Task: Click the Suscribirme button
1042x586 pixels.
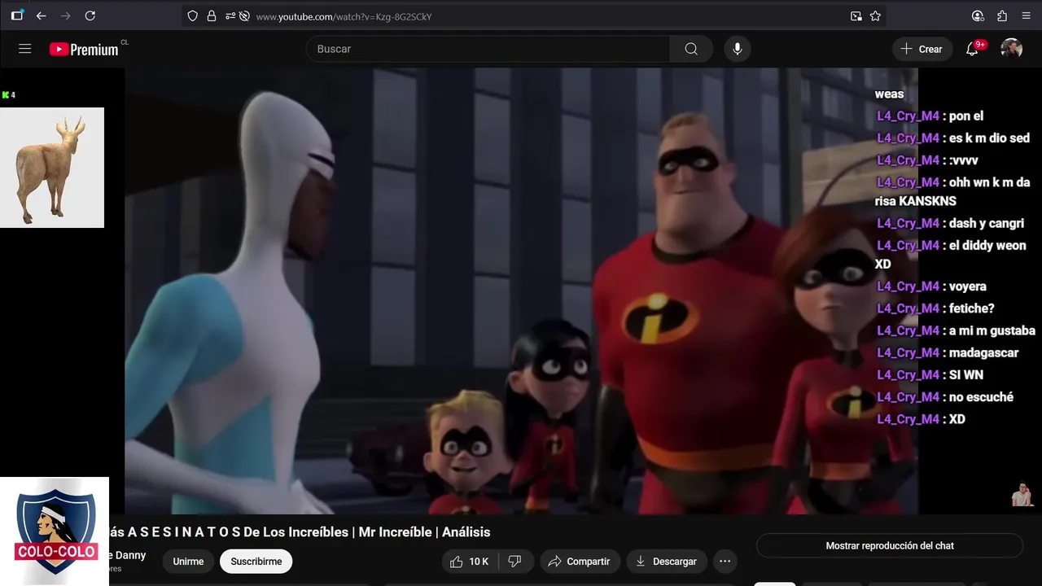Action: click(256, 562)
